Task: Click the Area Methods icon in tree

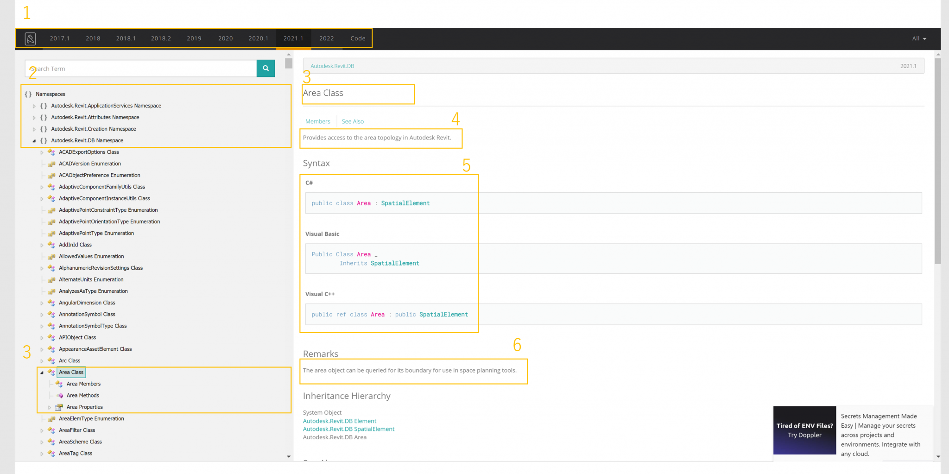Action: [x=60, y=396]
